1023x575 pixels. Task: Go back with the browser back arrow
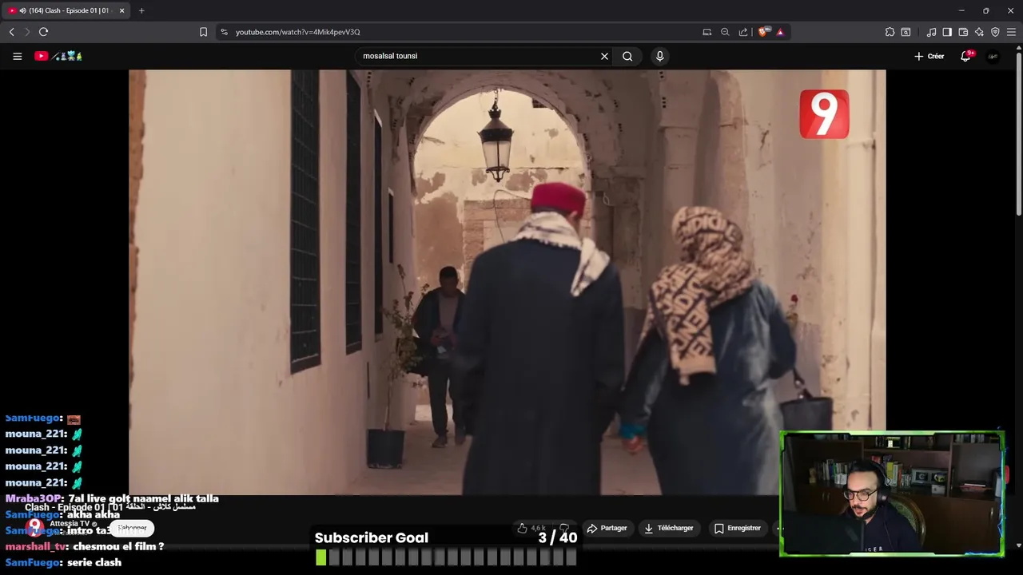[11, 32]
